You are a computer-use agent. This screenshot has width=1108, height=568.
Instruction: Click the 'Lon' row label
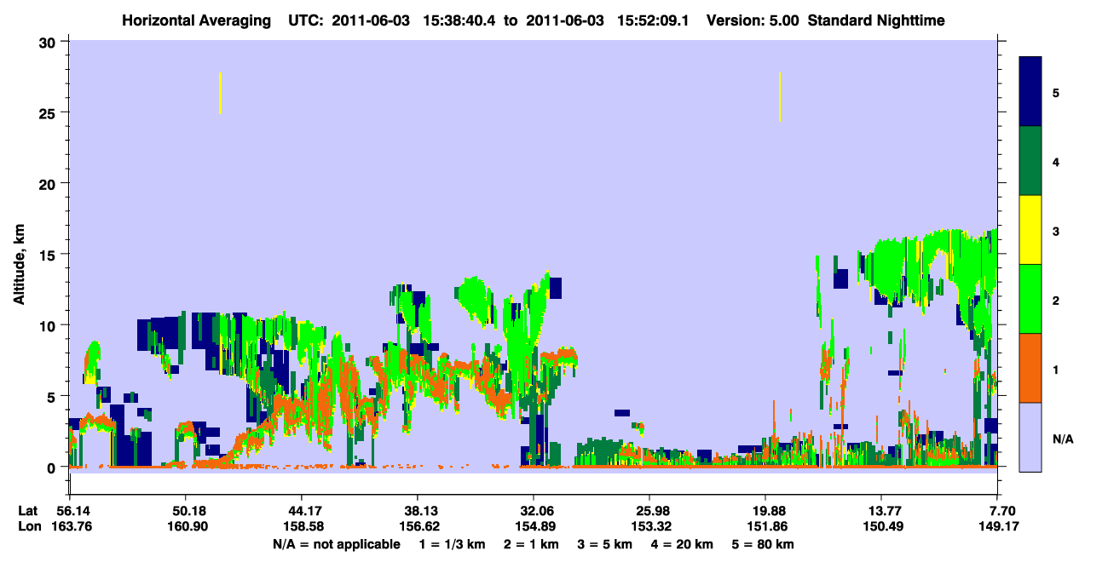click(x=28, y=527)
